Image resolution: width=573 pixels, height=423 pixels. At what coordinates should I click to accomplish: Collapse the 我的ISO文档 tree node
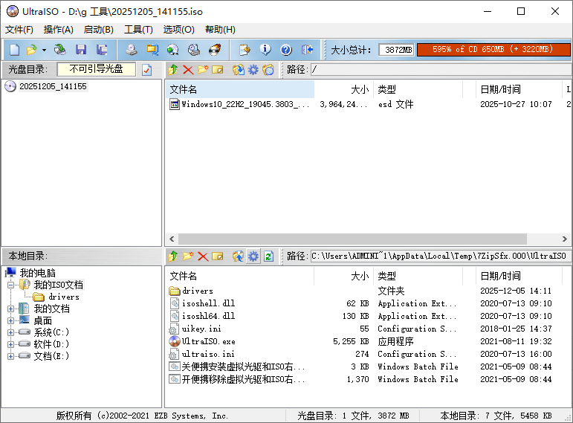point(10,285)
